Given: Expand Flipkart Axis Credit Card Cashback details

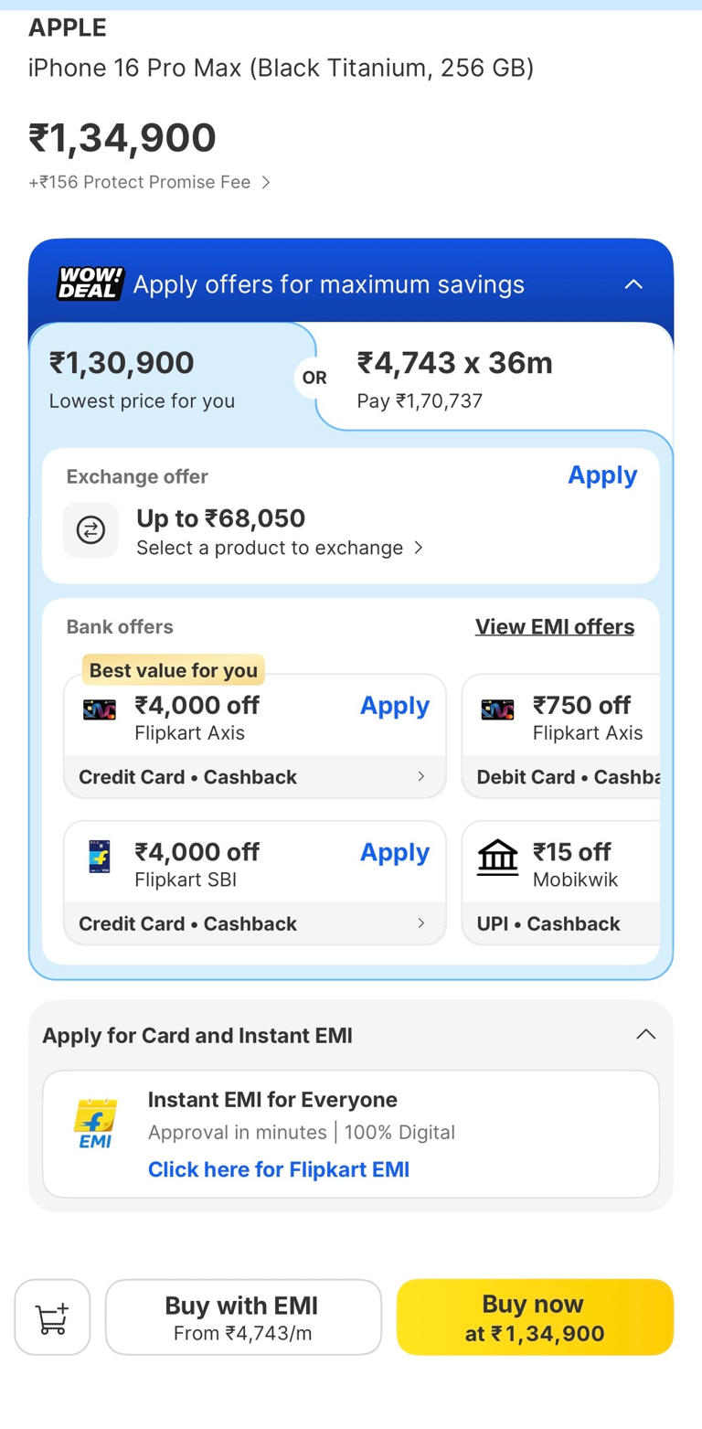Looking at the screenshot, I should tap(254, 776).
